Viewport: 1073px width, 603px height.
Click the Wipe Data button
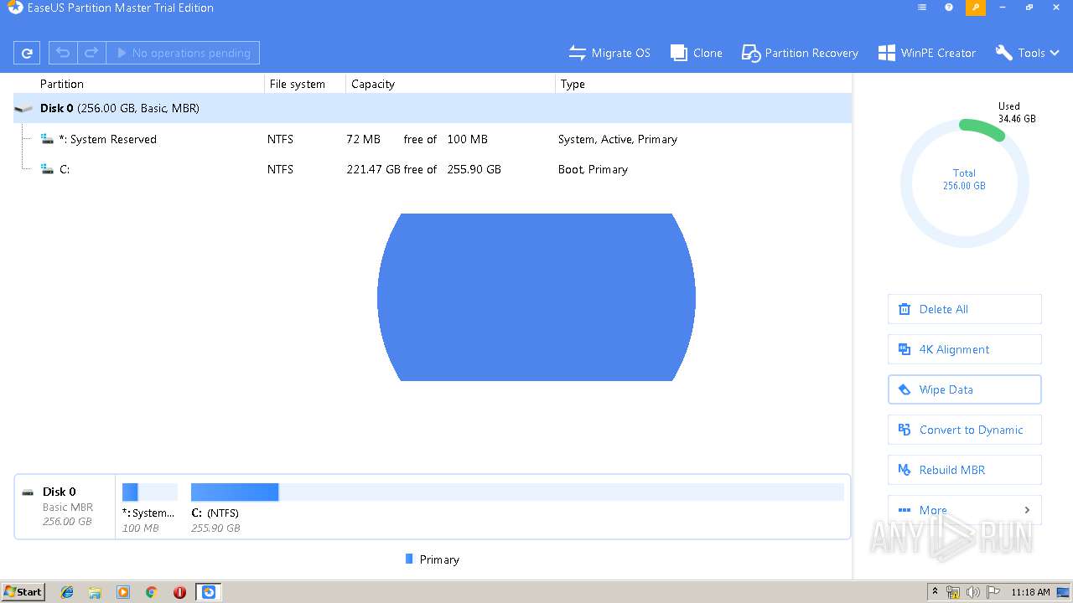click(x=965, y=389)
